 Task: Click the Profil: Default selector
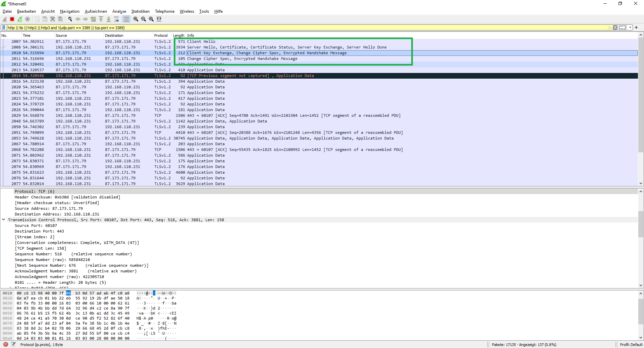coord(631,345)
